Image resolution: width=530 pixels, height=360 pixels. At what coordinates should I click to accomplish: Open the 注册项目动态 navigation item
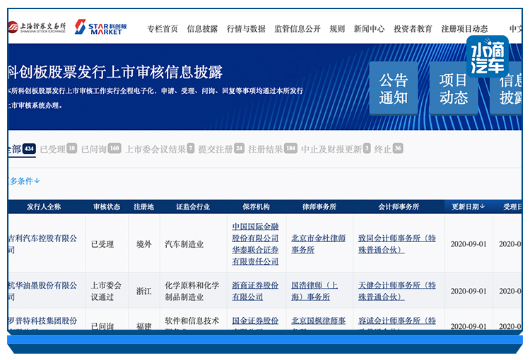point(464,29)
